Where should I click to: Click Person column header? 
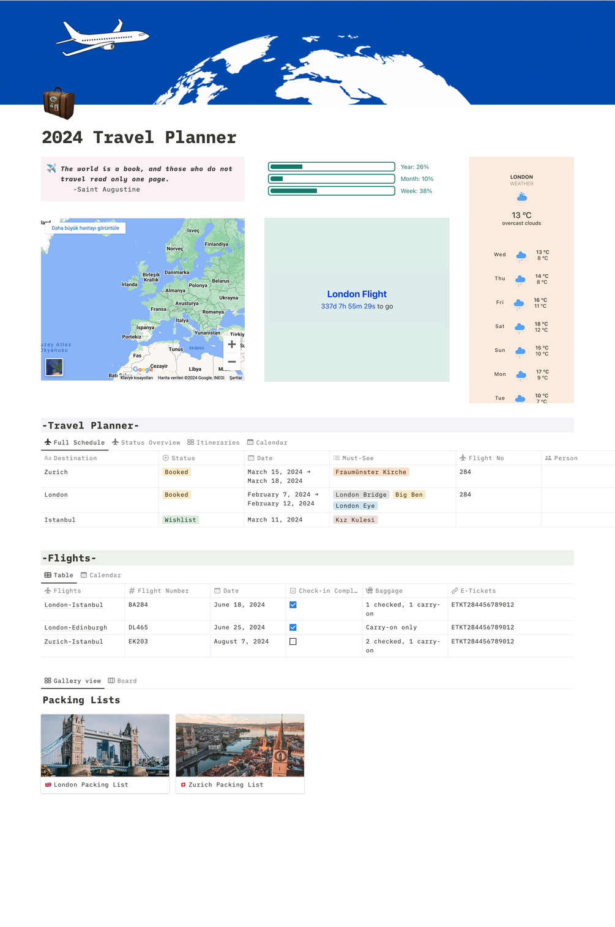tap(578, 458)
